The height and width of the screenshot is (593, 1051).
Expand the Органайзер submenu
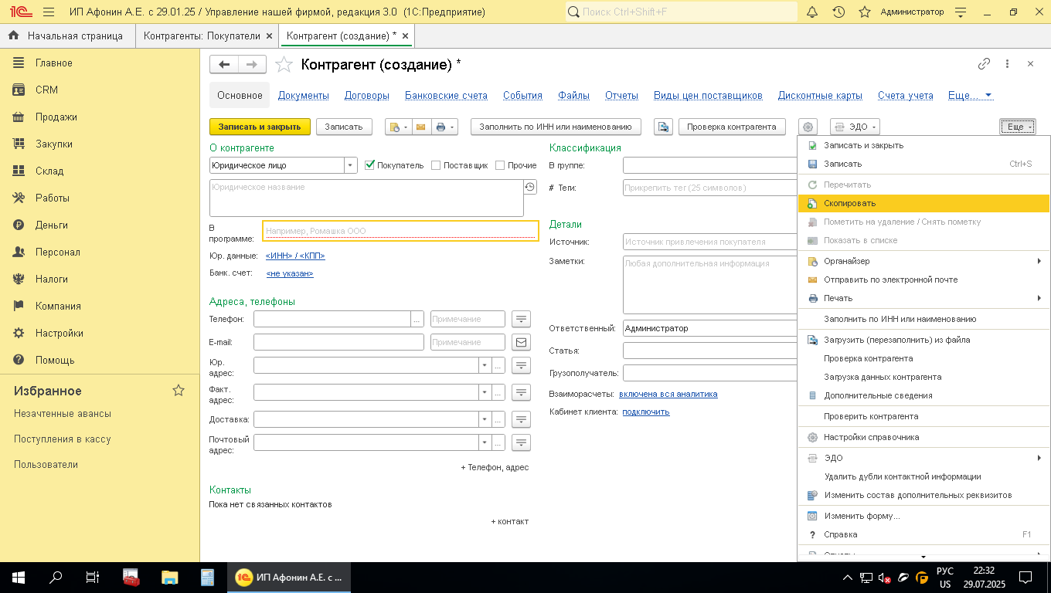(x=923, y=261)
